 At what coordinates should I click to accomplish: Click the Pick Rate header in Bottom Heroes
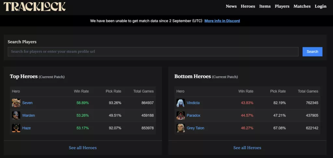pos(278,91)
